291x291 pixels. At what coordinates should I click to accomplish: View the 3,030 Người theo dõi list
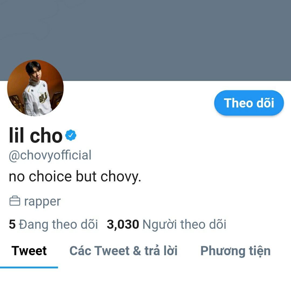[167, 224]
